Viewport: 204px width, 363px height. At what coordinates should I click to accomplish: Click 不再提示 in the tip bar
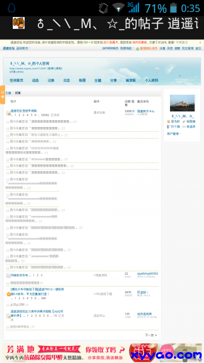182,43
